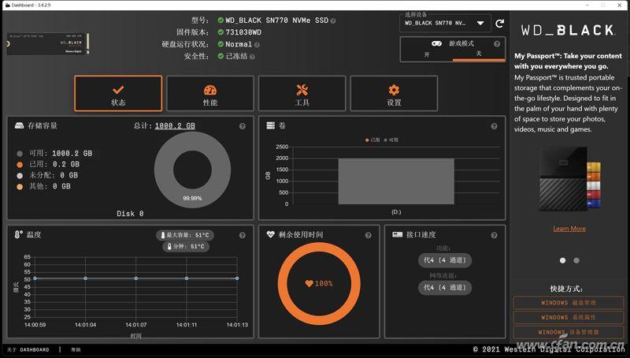Open the 工具 tools tab
The height and width of the screenshot is (358, 630).
tap(302, 93)
